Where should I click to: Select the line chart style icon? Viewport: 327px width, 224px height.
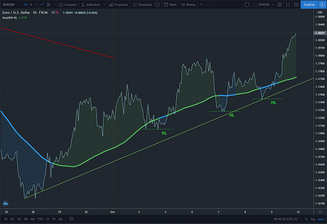coord(42,4)
